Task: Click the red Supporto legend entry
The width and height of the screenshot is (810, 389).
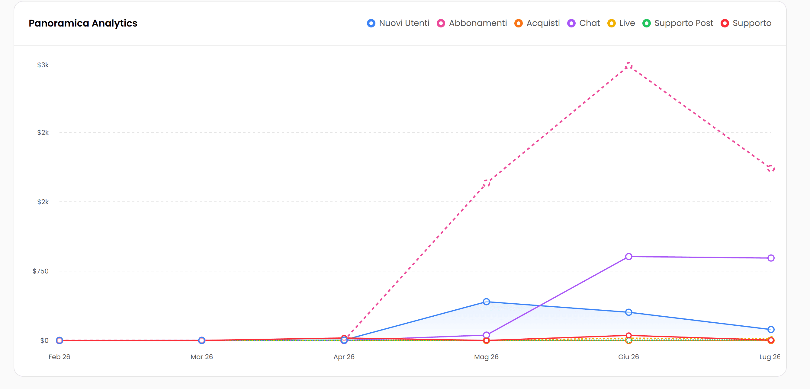Action: [x=746, y=23]
